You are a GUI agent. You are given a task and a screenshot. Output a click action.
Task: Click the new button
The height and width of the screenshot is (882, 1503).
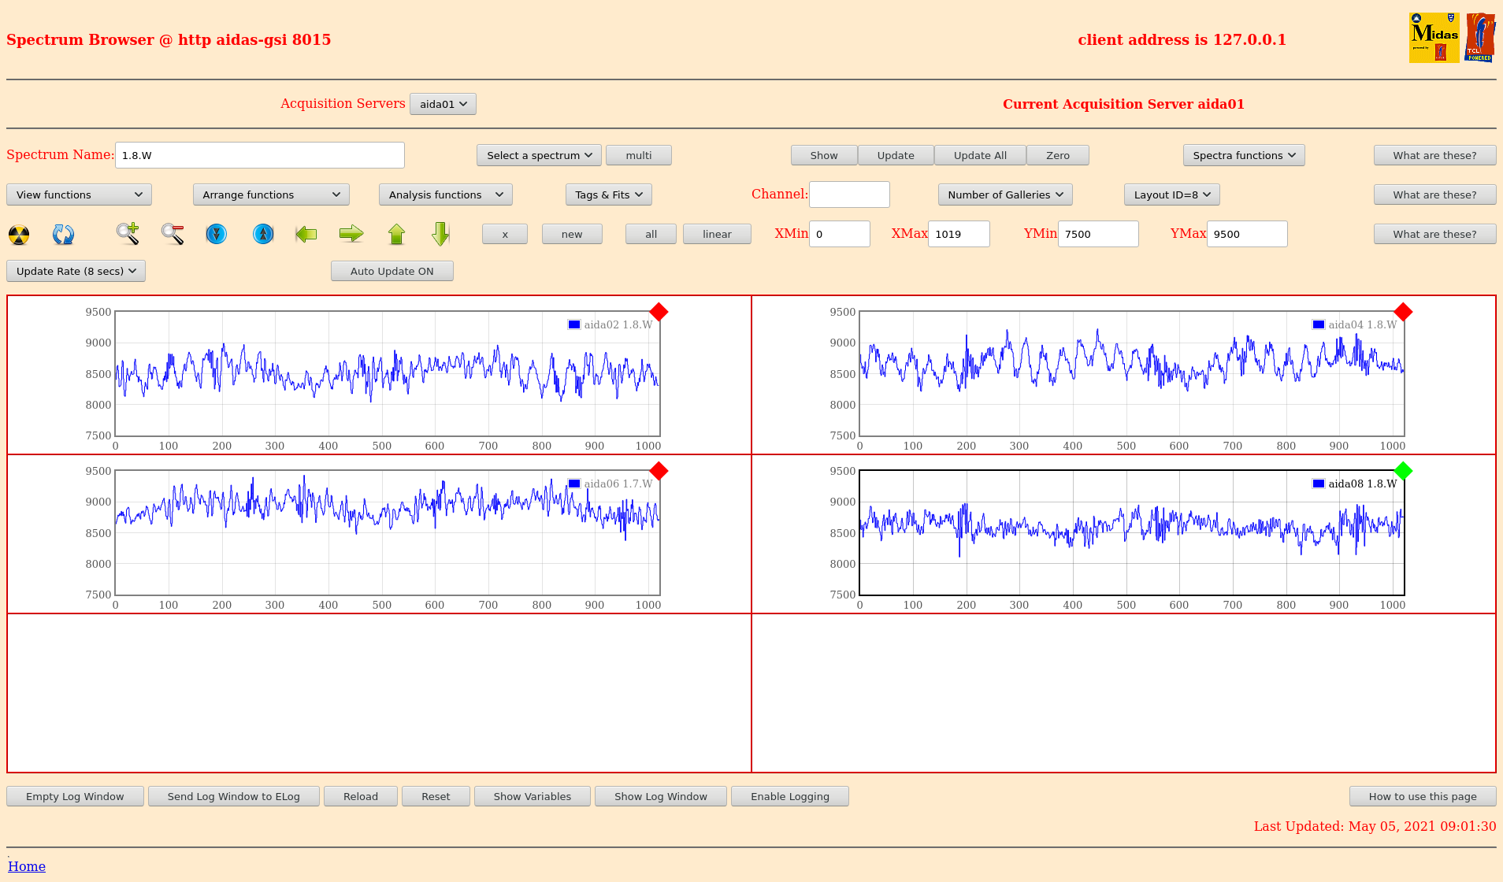click(x=572, y=234)
